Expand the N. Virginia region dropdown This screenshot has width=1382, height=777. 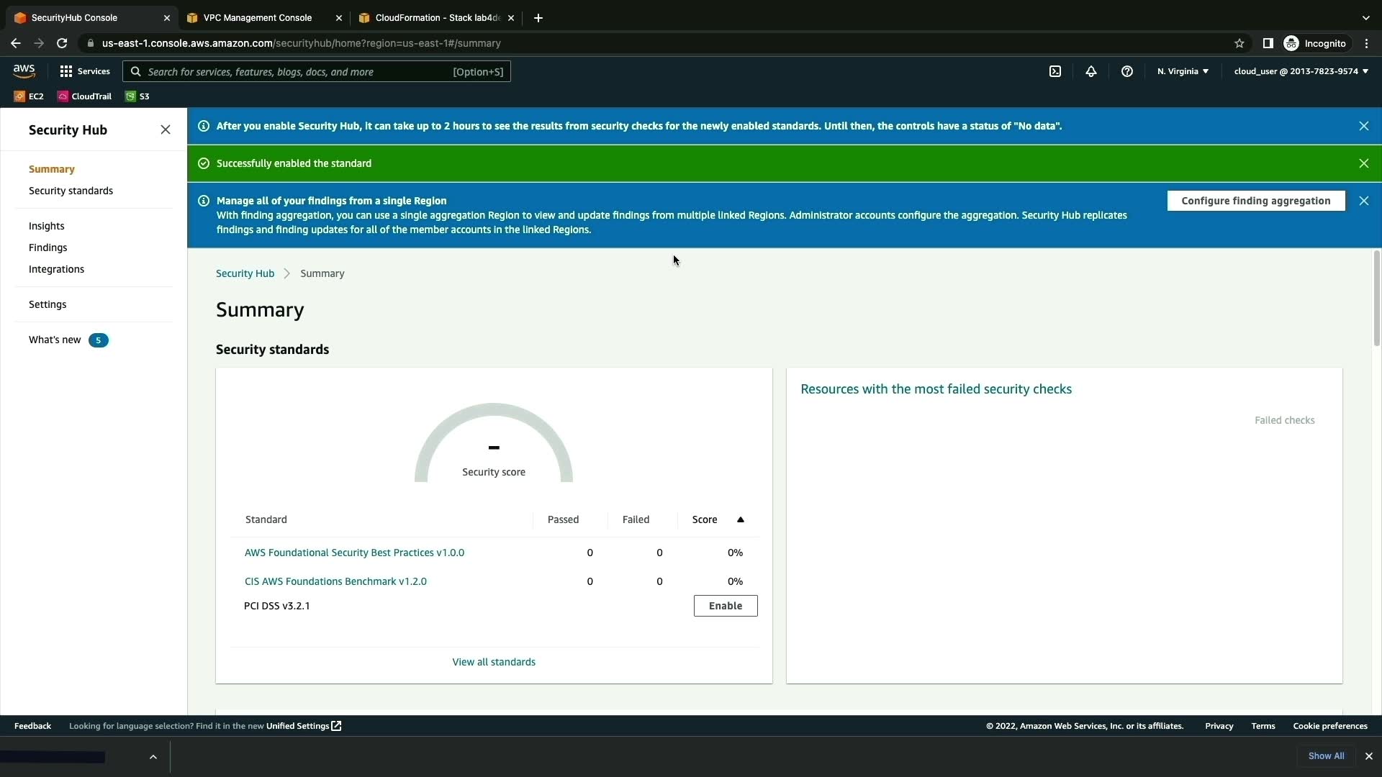(x=1183, y=71)
